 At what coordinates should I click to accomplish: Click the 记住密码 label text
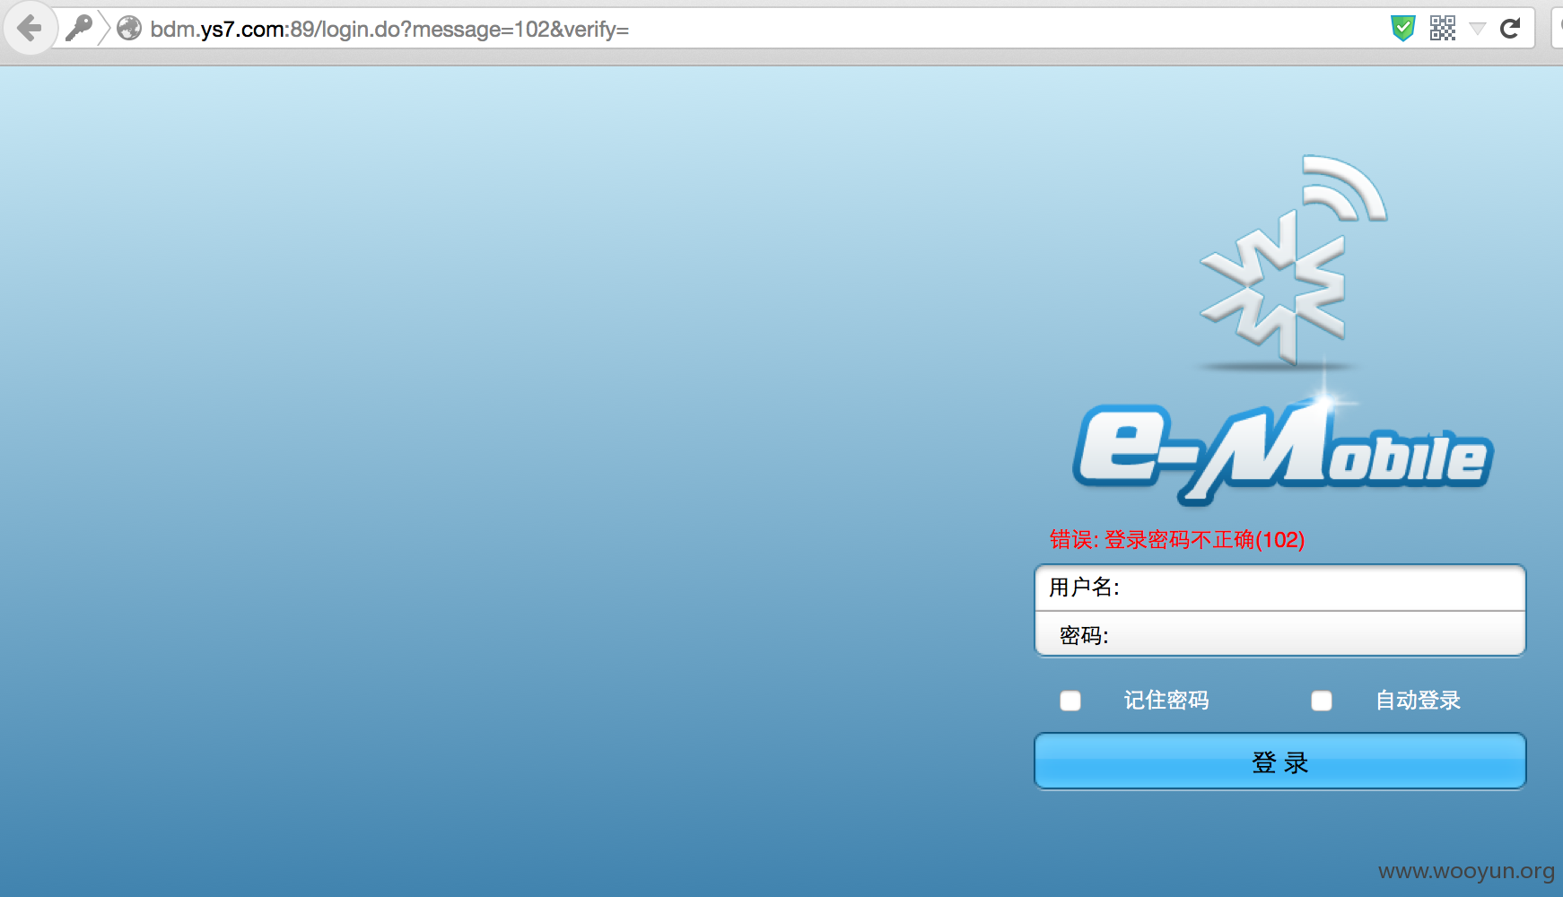[x=1166, y=701]
